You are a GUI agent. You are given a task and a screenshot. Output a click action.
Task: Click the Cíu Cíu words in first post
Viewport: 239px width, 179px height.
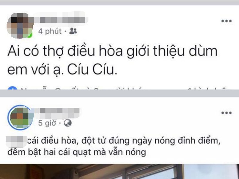click(x=92, y=70)
